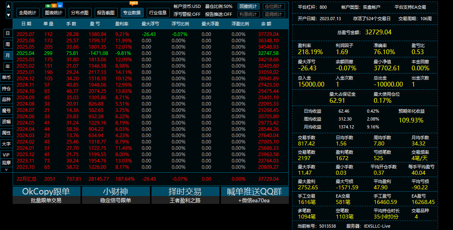
Task: Open the 行业信息 tab
Action: click(x=158, y=13)
